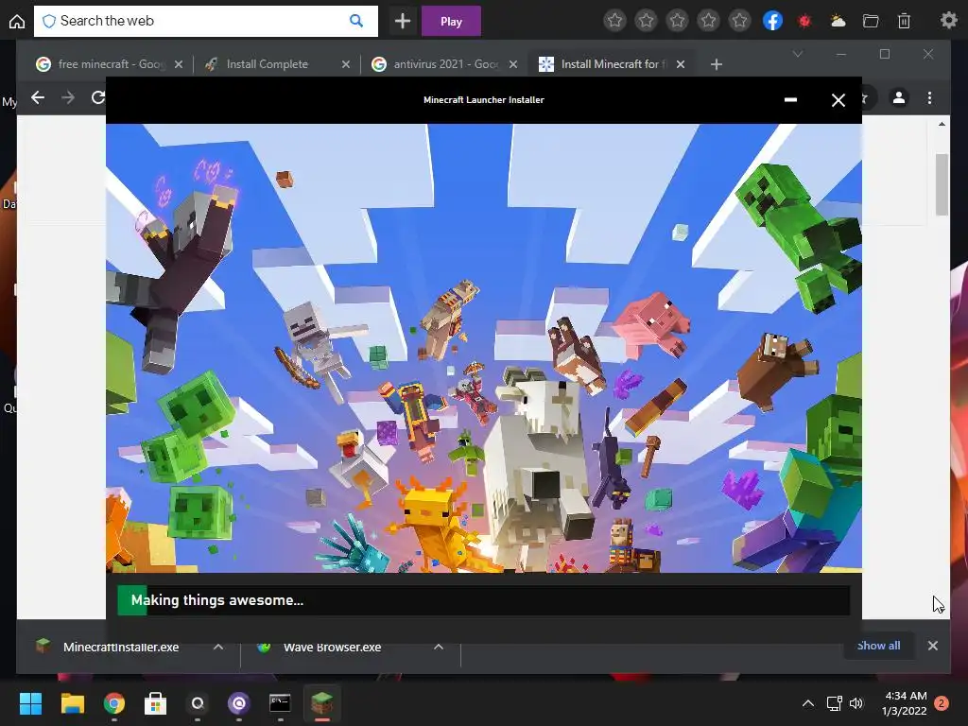Viewport: 968px width, 726px height.
Task: Select the Install Minecraft for free tab
Action: 613,64
